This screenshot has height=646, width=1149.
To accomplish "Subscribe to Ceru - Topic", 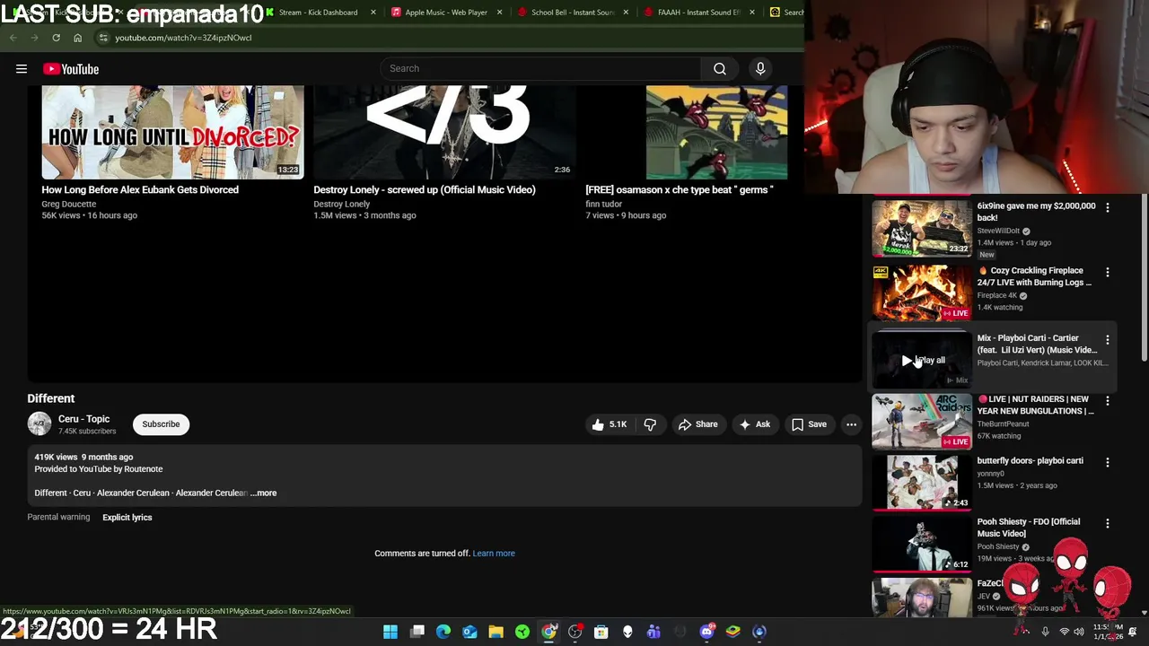I will pos(161,424).
